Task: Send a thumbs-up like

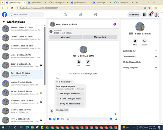Action: coord(116,119)
